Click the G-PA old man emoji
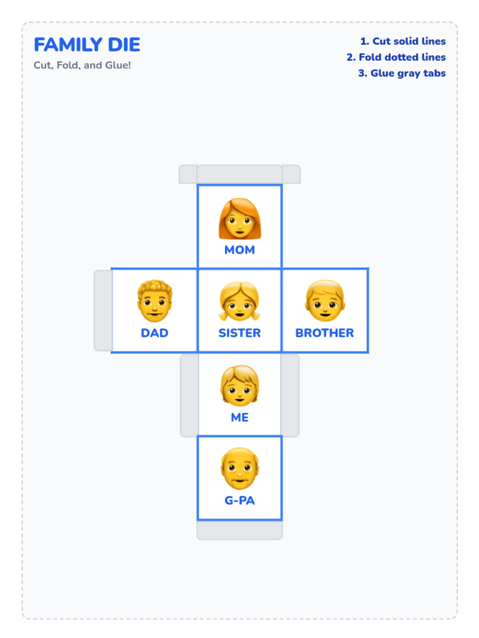This screenshot has width=479, height=638. point(239,469)
